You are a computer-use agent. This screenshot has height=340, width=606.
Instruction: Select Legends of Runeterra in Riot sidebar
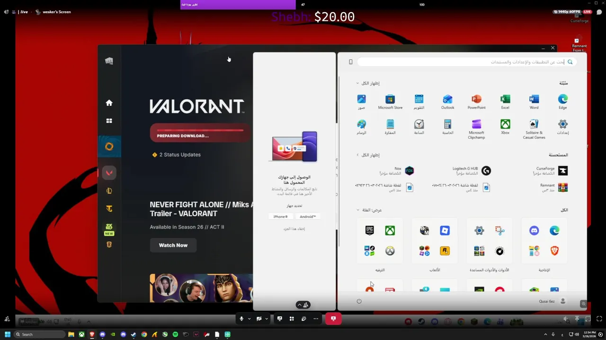click(x=109, y=245)
